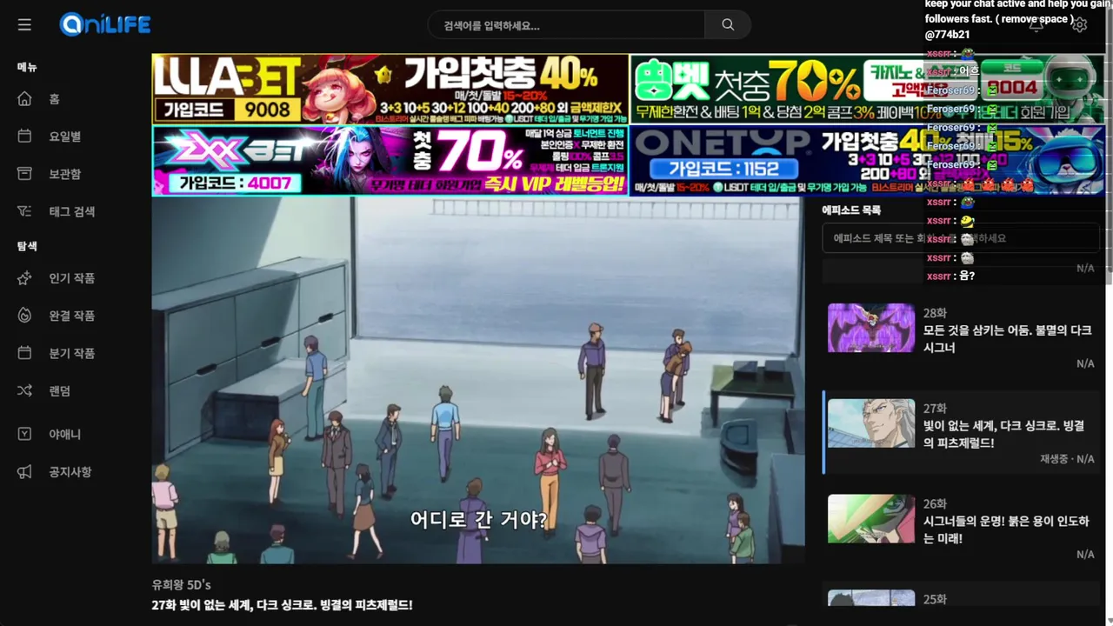Viewport: 1113px width, 626px height.
Task: Open the settings gear icon
Action: [x=1079, y=25]
